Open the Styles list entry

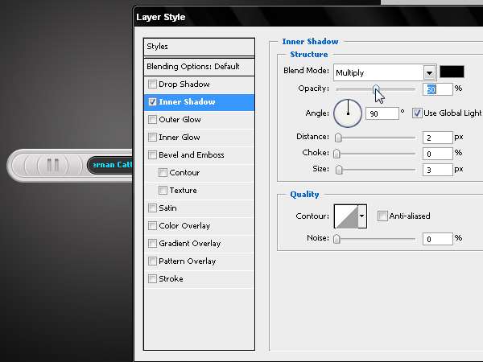point(198,47)
